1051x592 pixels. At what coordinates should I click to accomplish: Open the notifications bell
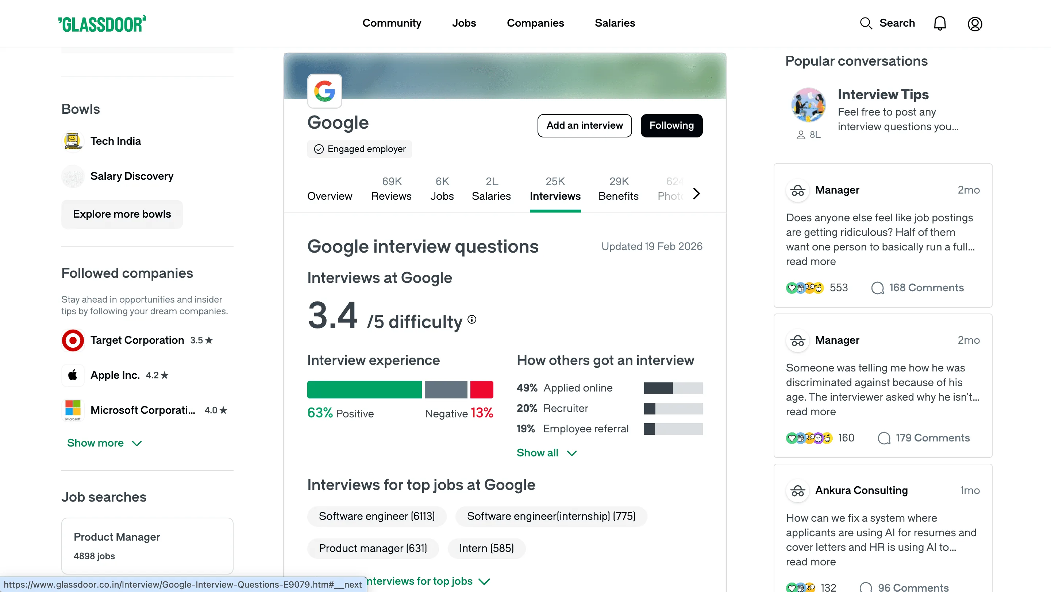click(x=940, y=23)
